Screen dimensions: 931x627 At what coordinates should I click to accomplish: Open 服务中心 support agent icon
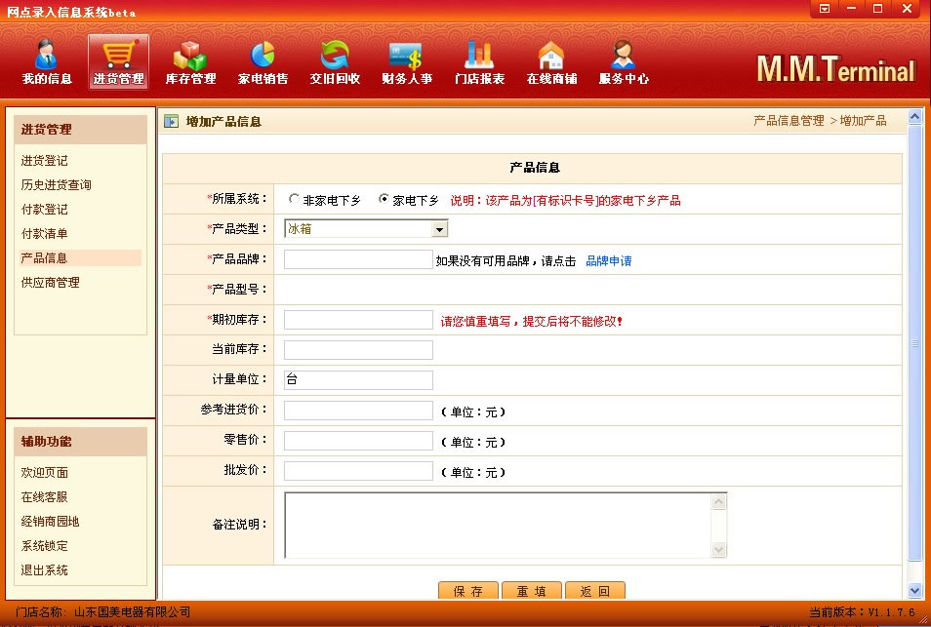[624, 61]
